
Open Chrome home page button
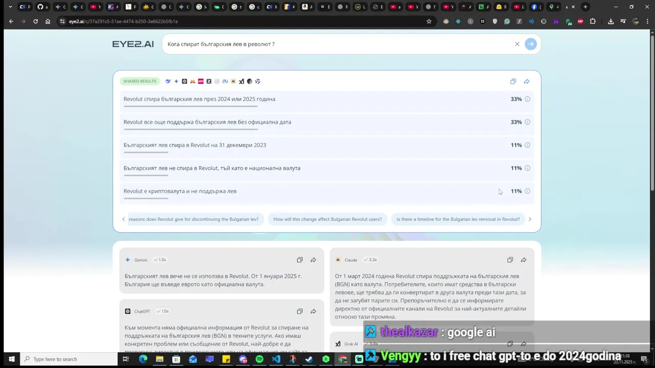coord(48,21)
